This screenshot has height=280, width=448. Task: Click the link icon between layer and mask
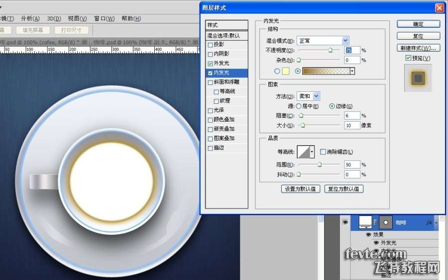coord(375,222)
